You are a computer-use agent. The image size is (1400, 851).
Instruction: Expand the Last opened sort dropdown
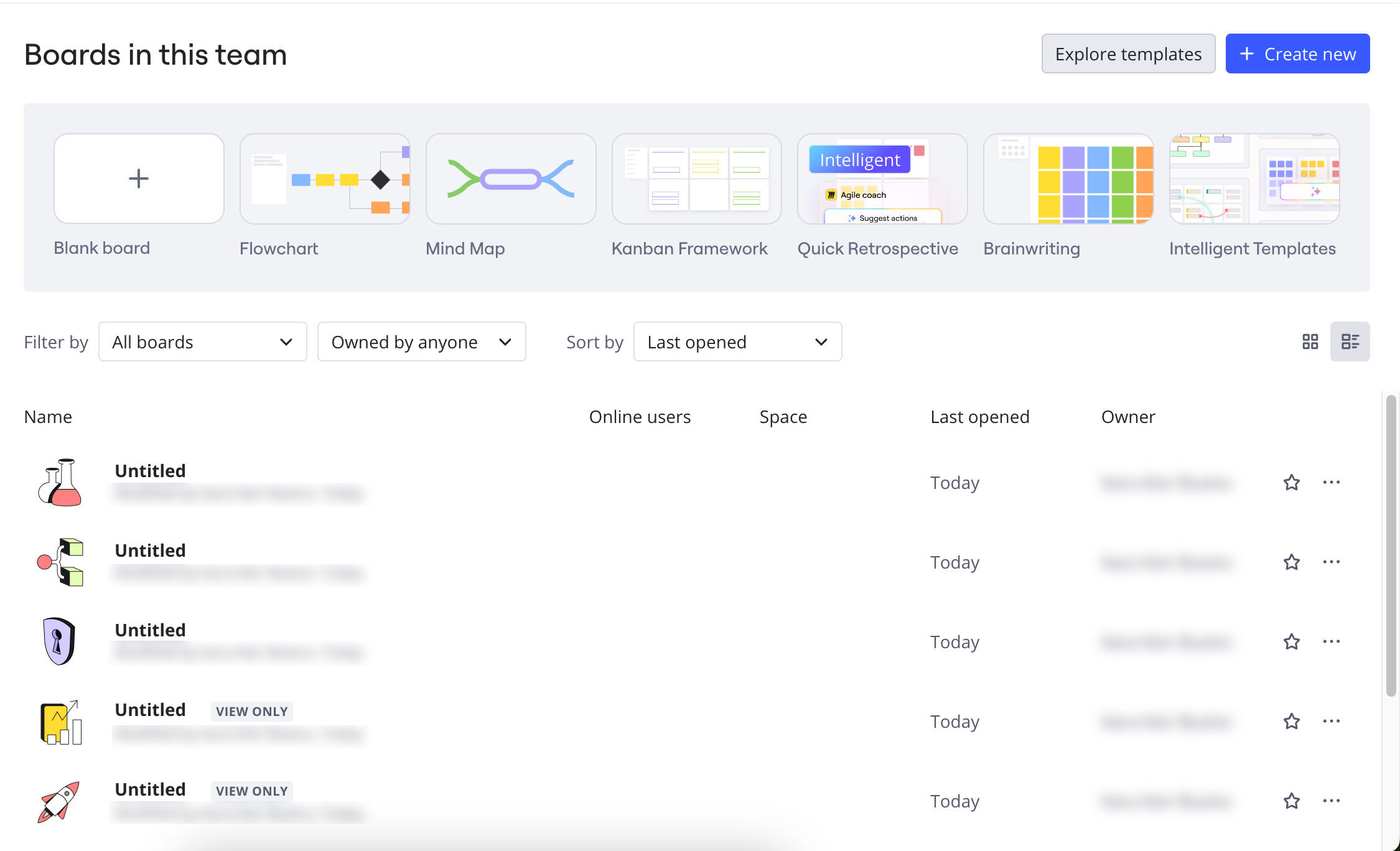click(737, 342)
